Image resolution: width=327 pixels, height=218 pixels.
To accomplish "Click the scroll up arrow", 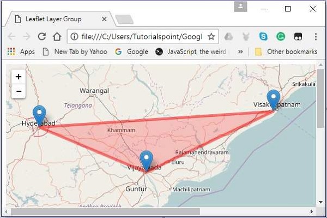I will (320, 65).
